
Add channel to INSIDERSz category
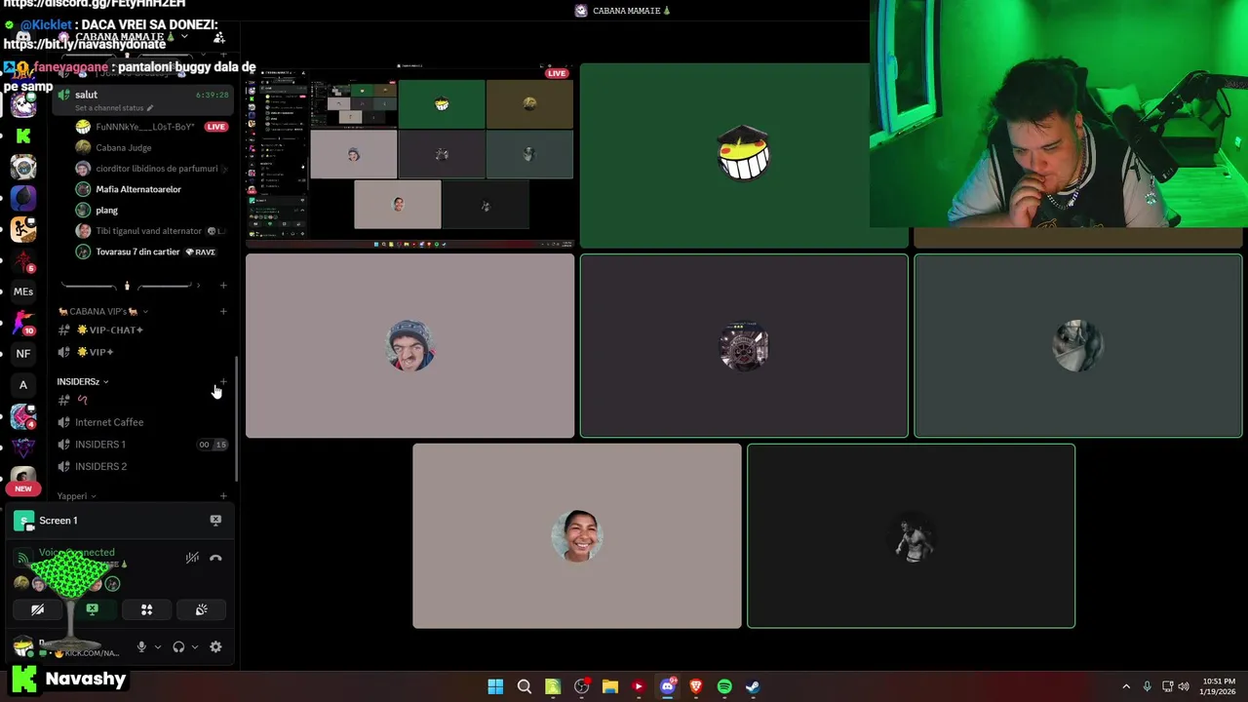pos(223,381)
